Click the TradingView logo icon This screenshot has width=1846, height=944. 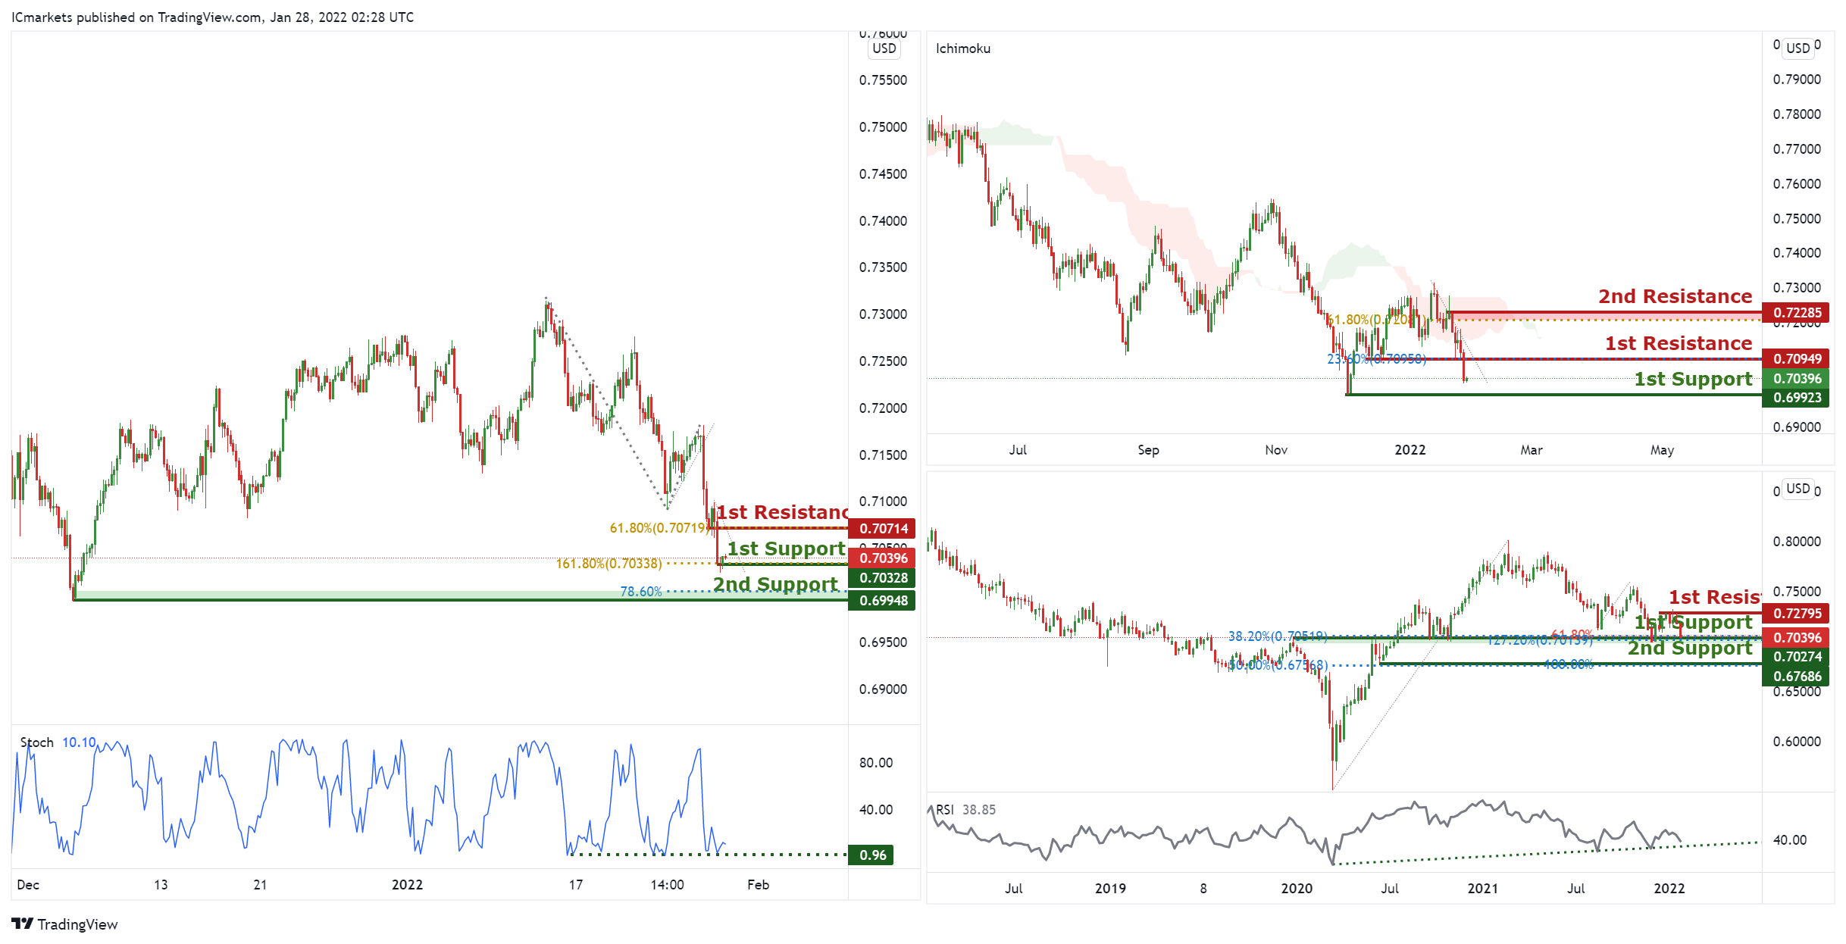point(23,924)
